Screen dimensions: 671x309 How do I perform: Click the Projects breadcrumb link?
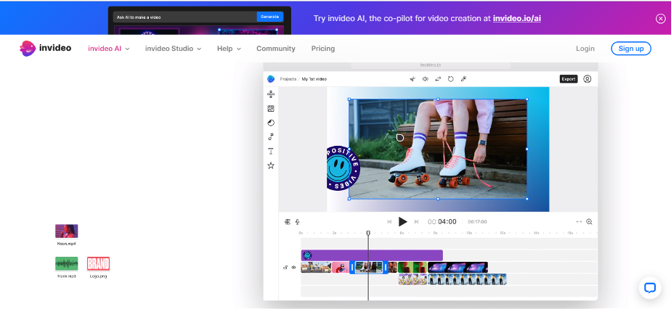pyautogui.click(x=288, y=79)
